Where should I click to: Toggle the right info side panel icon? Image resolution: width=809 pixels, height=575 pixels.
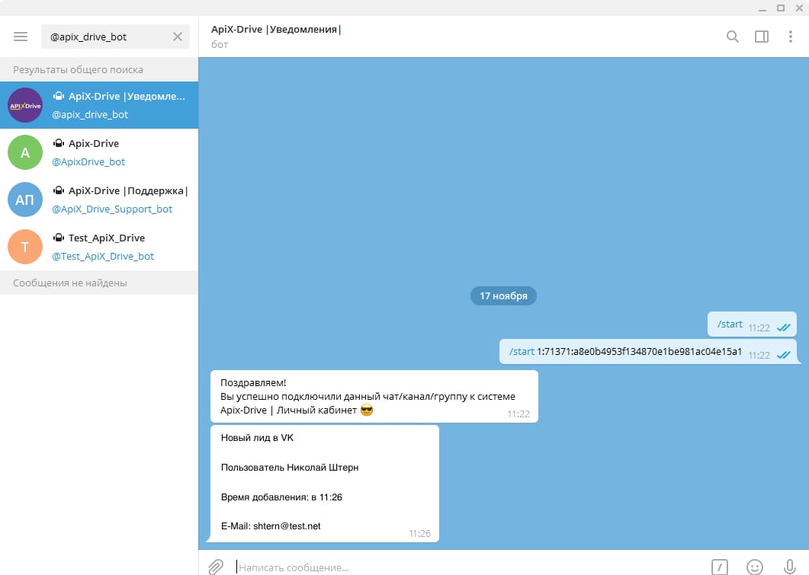coord(762,37)
